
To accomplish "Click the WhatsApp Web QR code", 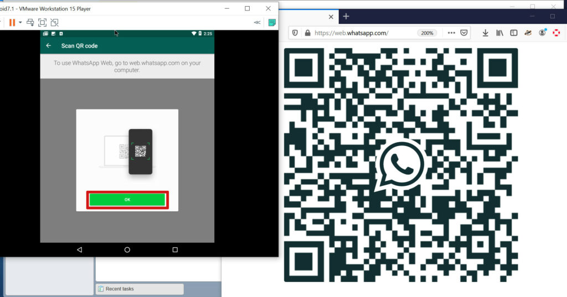I will coord(401,165).
